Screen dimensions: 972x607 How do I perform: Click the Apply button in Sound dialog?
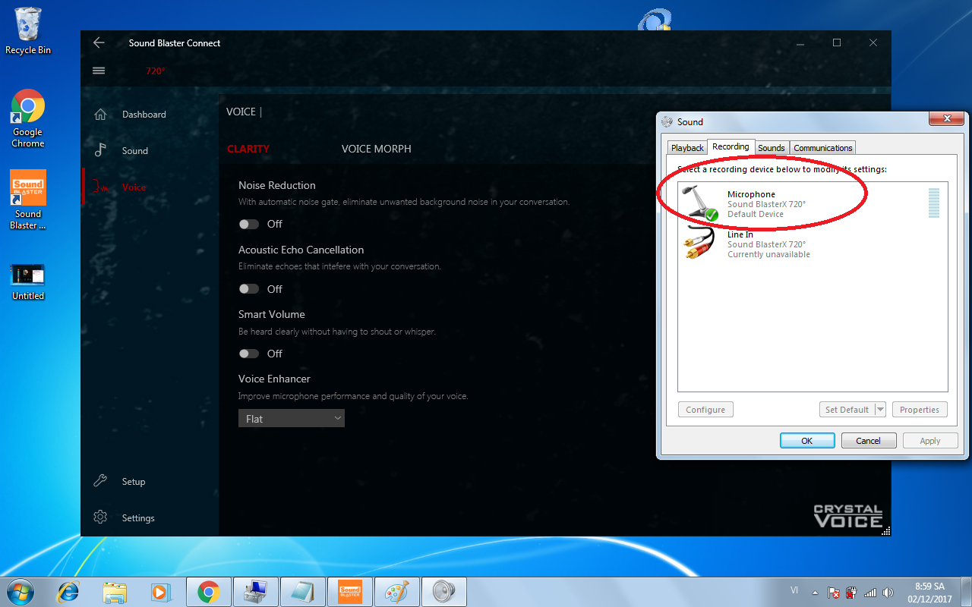(x=929, y=441)
